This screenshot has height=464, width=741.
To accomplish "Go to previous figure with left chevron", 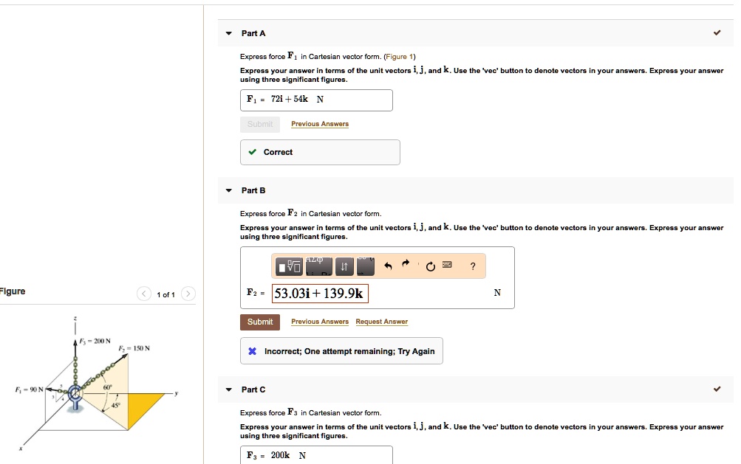I will (x=143, y=293).
